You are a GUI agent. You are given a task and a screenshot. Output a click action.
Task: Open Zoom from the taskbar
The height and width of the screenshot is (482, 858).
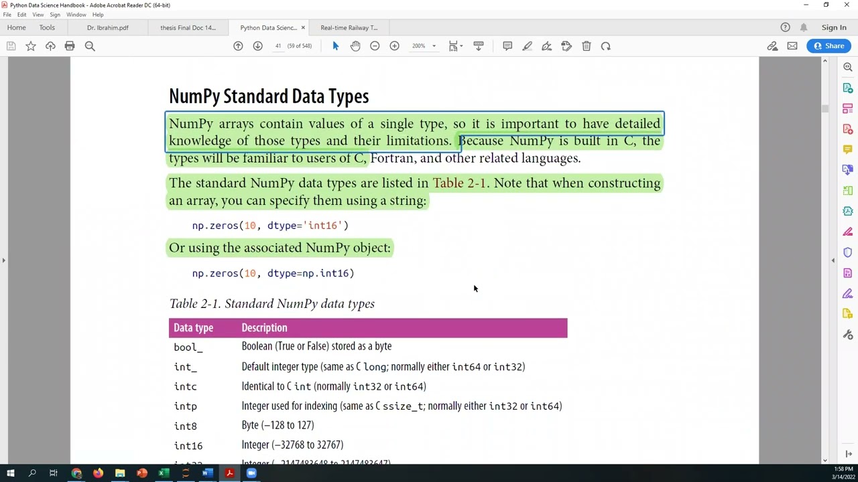(251, 473)
